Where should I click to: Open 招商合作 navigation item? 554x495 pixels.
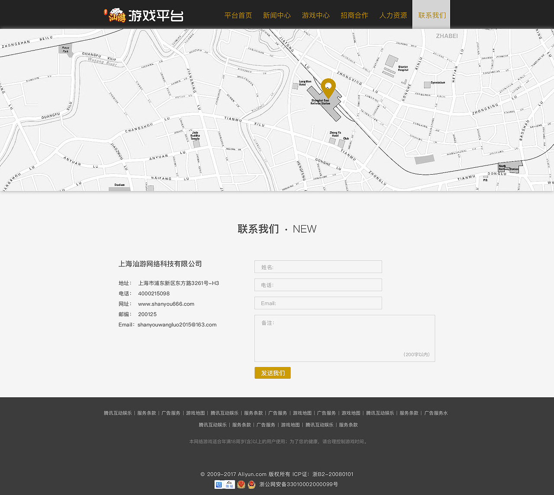pos(354,15)
